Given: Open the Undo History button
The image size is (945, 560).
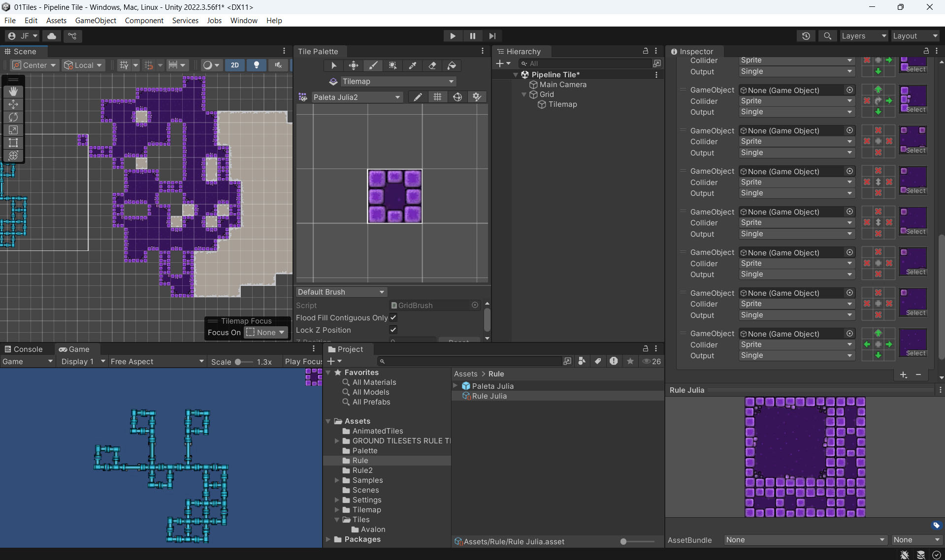Looking at the screenshot, I should coord(806,36).
